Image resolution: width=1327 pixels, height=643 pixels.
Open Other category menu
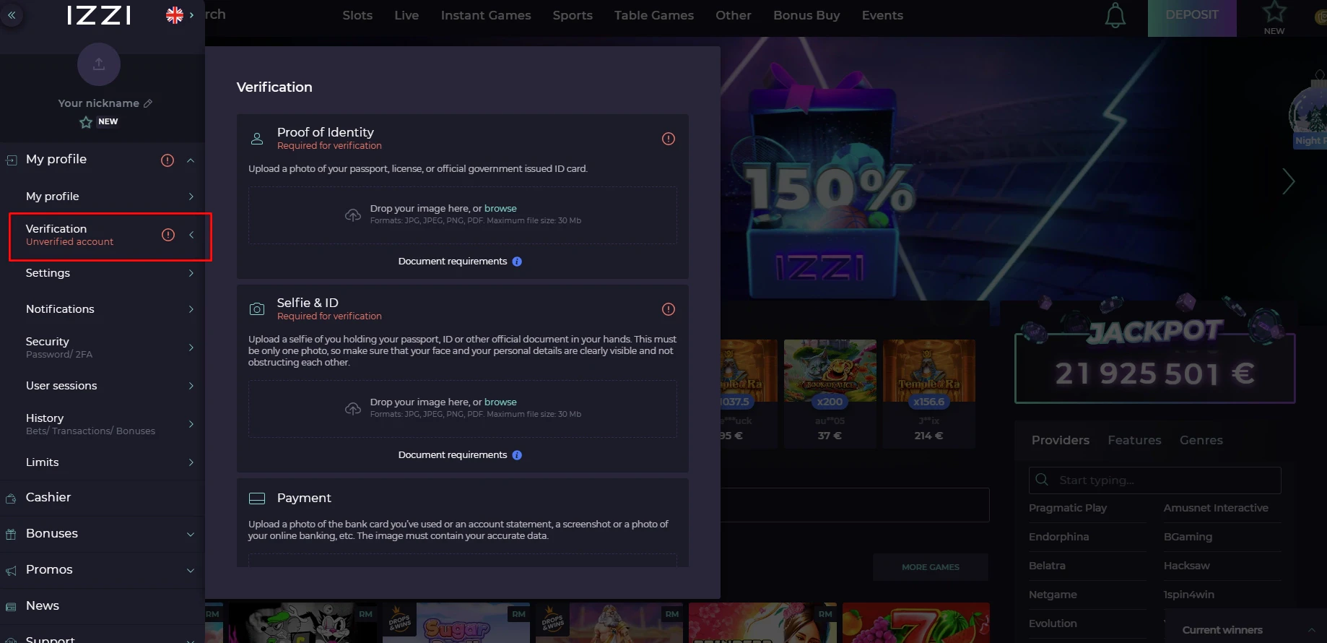[x=734, y=15]
